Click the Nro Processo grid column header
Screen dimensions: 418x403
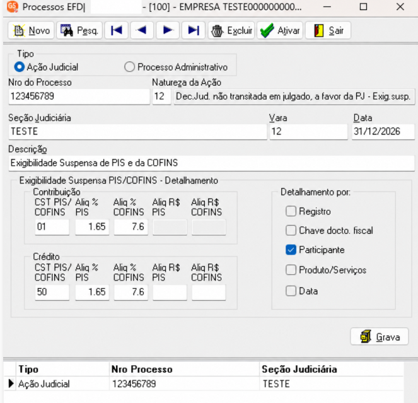point(184,370)
